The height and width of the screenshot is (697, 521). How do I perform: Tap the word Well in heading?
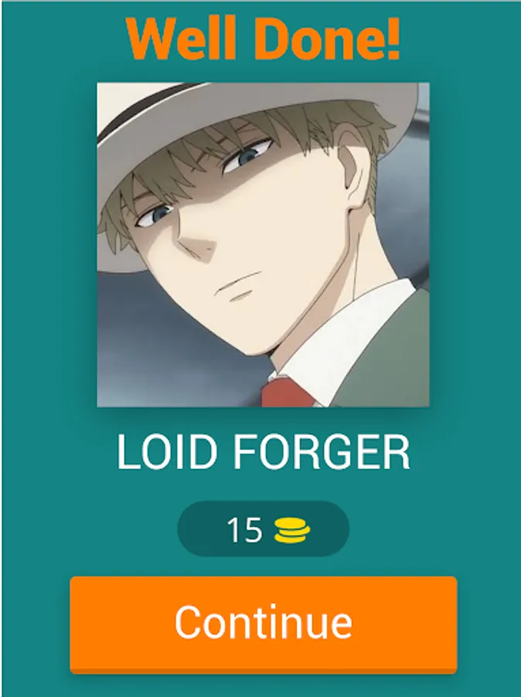tap(181, 38)
